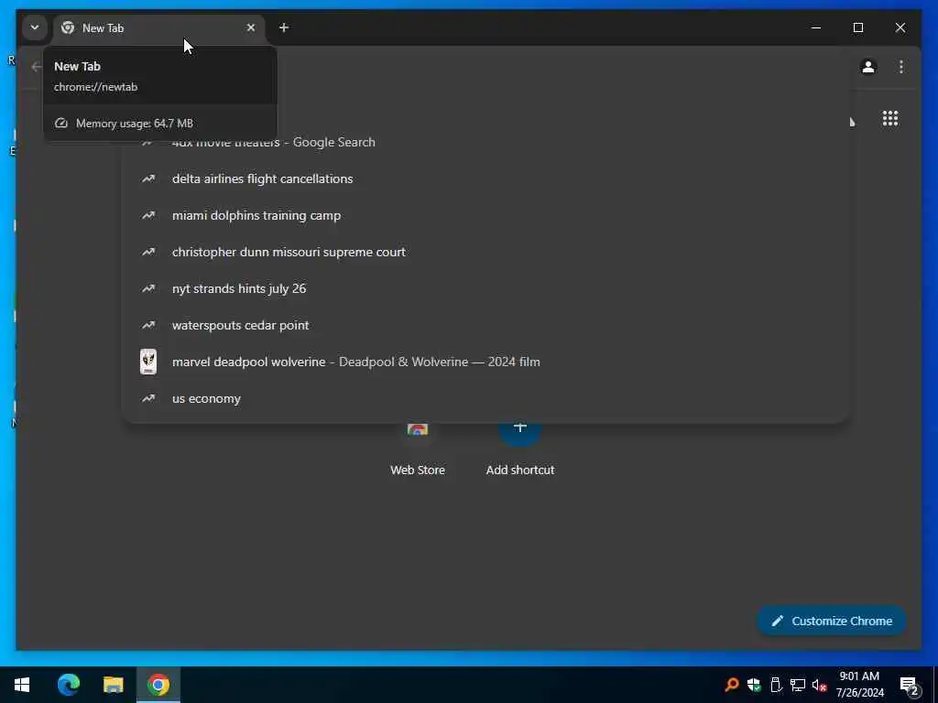Select suggestion waterspouts cedar point
This screenshot has height=703, width=938.
(x=485, y=325)
